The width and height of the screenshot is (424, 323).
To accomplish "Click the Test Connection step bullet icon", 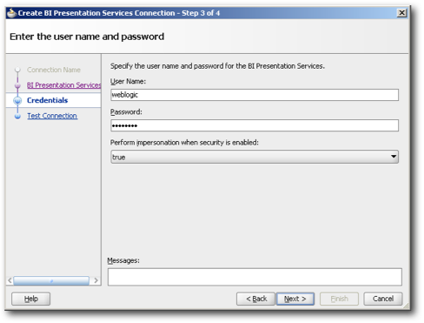I will coord(17,116).
